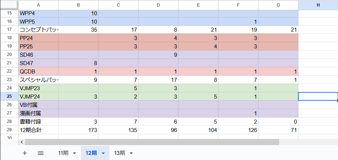Open the dropdown arrow on the 11期 tab
This screenshot has height=160, width=338.
[x=75, y=153]
